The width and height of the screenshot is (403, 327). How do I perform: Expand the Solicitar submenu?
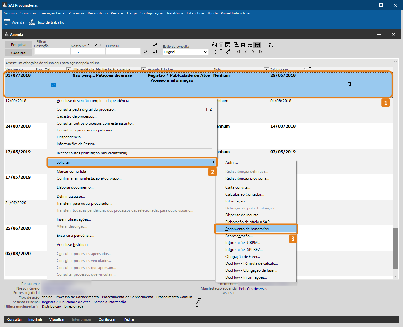point(132,162)
